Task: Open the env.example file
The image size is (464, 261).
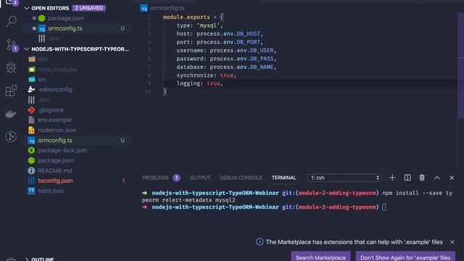Action: 54,120
